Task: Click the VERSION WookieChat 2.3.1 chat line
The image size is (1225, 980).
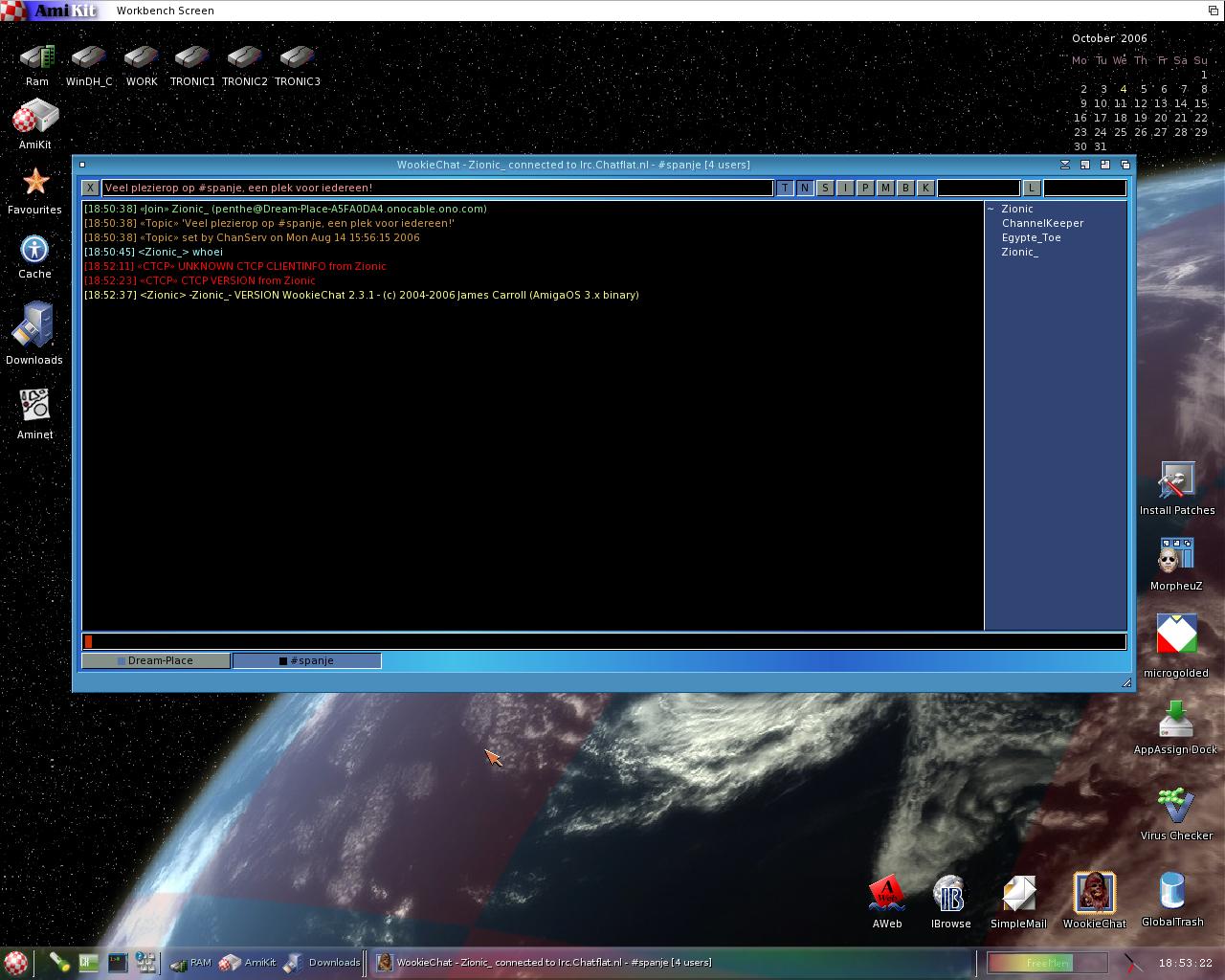Action: pyautogui.click(x=361, y=295)
